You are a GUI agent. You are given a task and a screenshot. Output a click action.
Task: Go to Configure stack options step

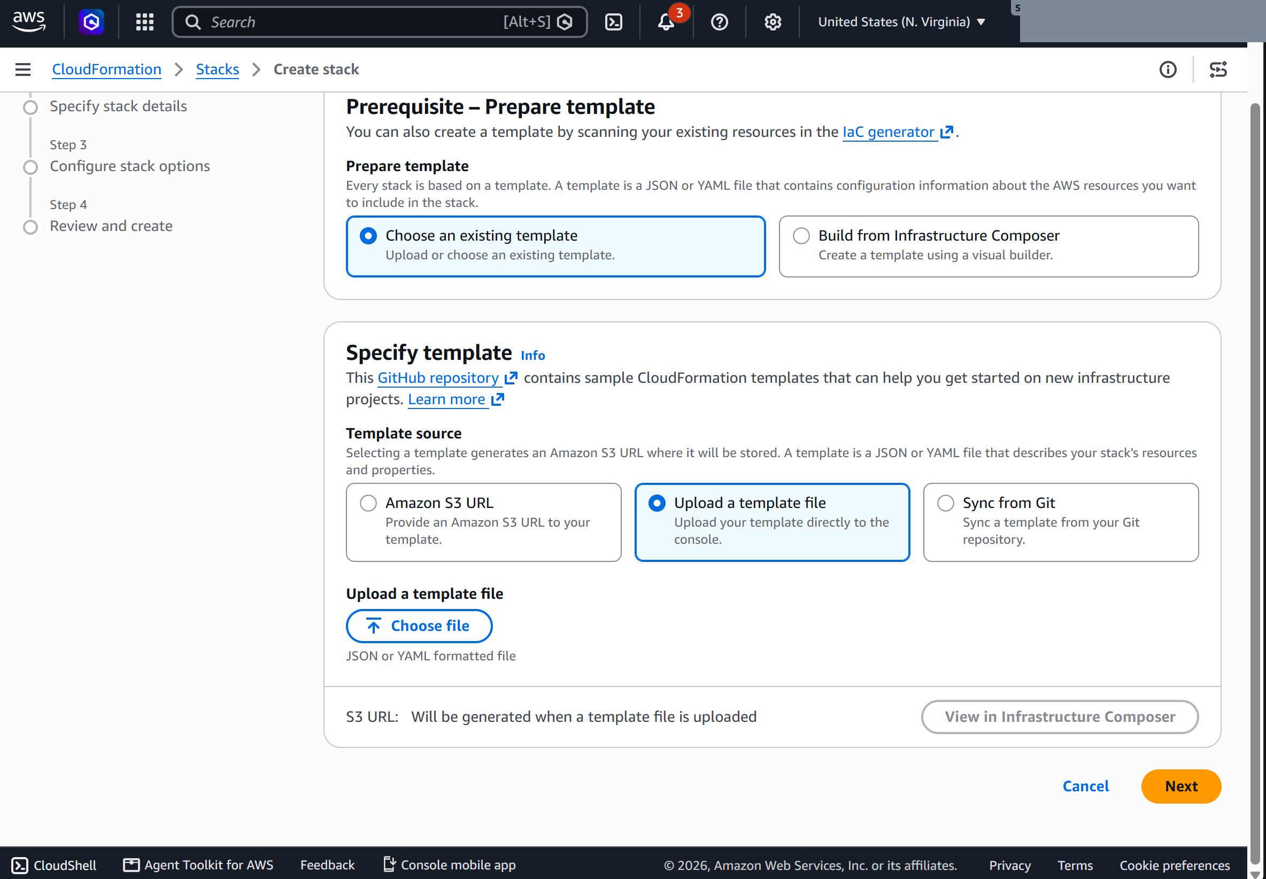tap(129, 166)
